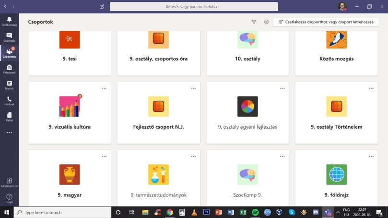Open the Tevékenység activity feed
This screenshot has height=218, width=388.
[9, 21]
